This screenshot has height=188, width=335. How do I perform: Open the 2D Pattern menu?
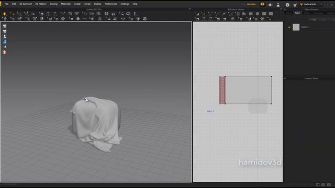[x=41, y=4]
